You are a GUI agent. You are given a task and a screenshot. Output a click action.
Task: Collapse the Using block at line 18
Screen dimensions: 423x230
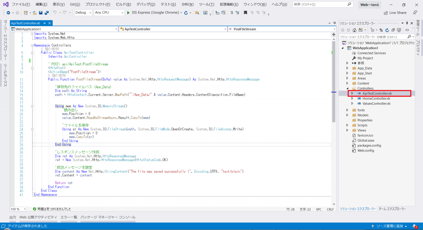[32, 106]
